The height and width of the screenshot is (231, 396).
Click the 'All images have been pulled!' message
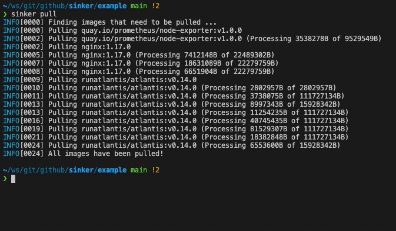click(x=105, y=154)
